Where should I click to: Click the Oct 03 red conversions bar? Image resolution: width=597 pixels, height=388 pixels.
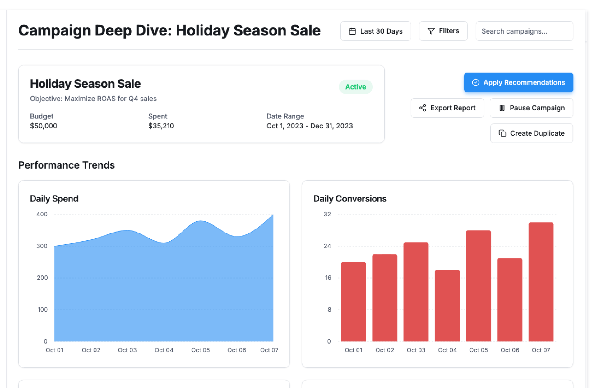coord(416,292)
